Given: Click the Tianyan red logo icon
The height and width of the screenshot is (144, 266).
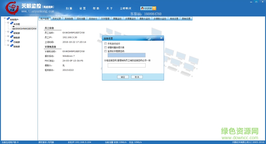Looking at the screenshot, I should (12, 8).
